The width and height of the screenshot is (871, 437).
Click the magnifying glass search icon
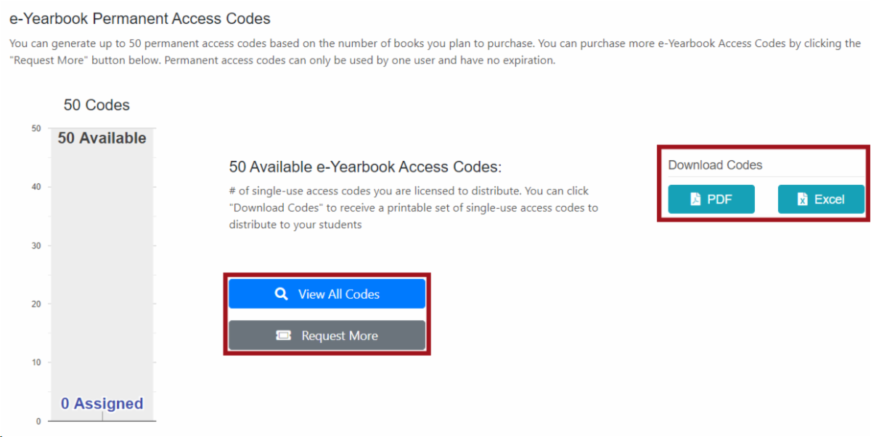coord(282,294)
